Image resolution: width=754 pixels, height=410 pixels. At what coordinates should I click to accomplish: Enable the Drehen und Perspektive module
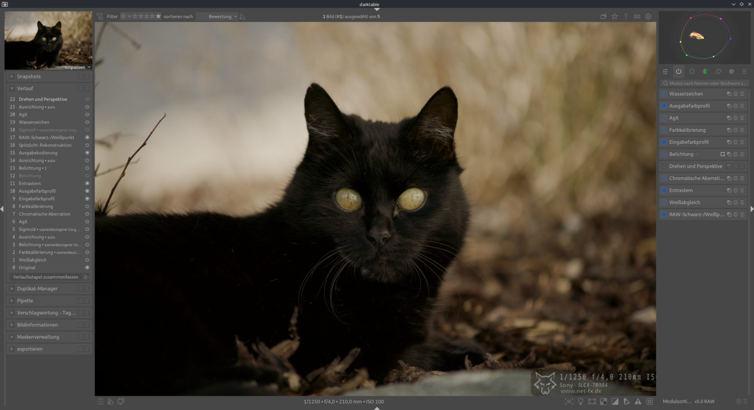pos(664,166)
